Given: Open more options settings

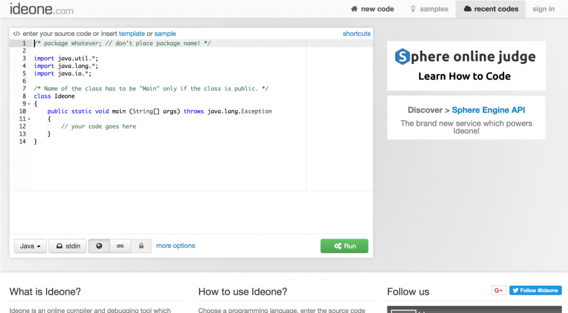Looking at the screenshot, I should (x=175, y=246).
